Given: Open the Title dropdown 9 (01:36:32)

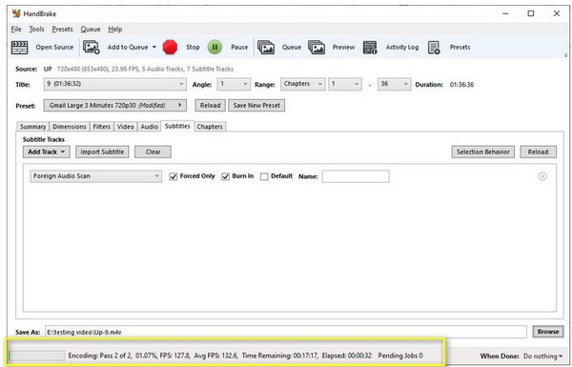Looking at the screenshot, I should tap(115, 84).
